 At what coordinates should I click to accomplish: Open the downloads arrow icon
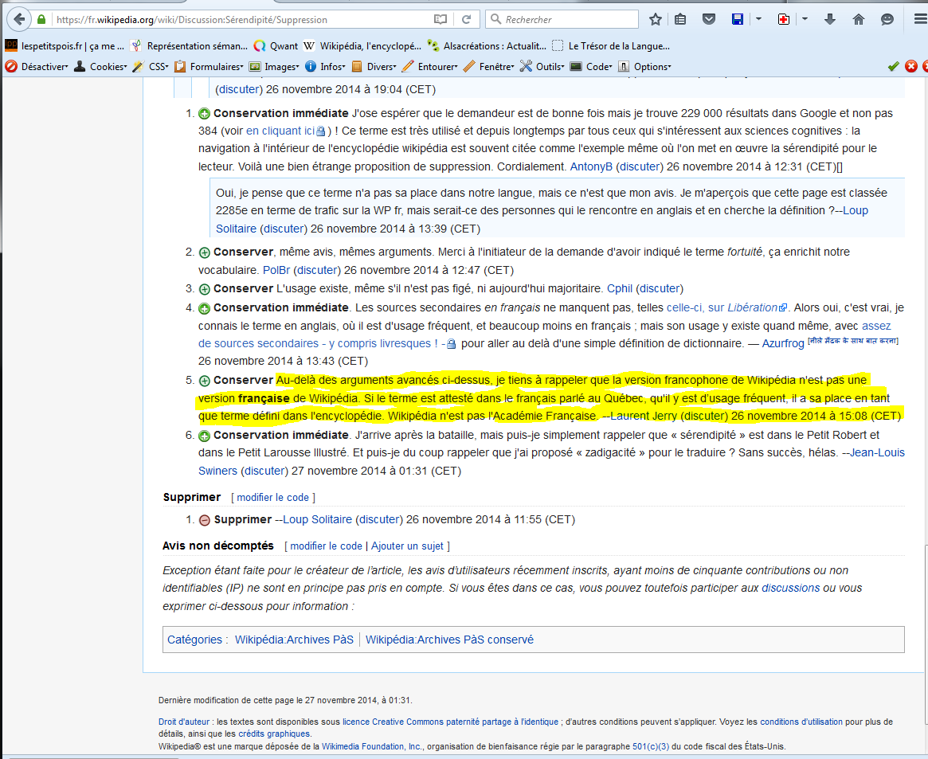pos(830,19)
